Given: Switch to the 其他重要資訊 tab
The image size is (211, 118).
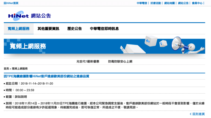Looking at the screenshot, I should tap(48, 29).
